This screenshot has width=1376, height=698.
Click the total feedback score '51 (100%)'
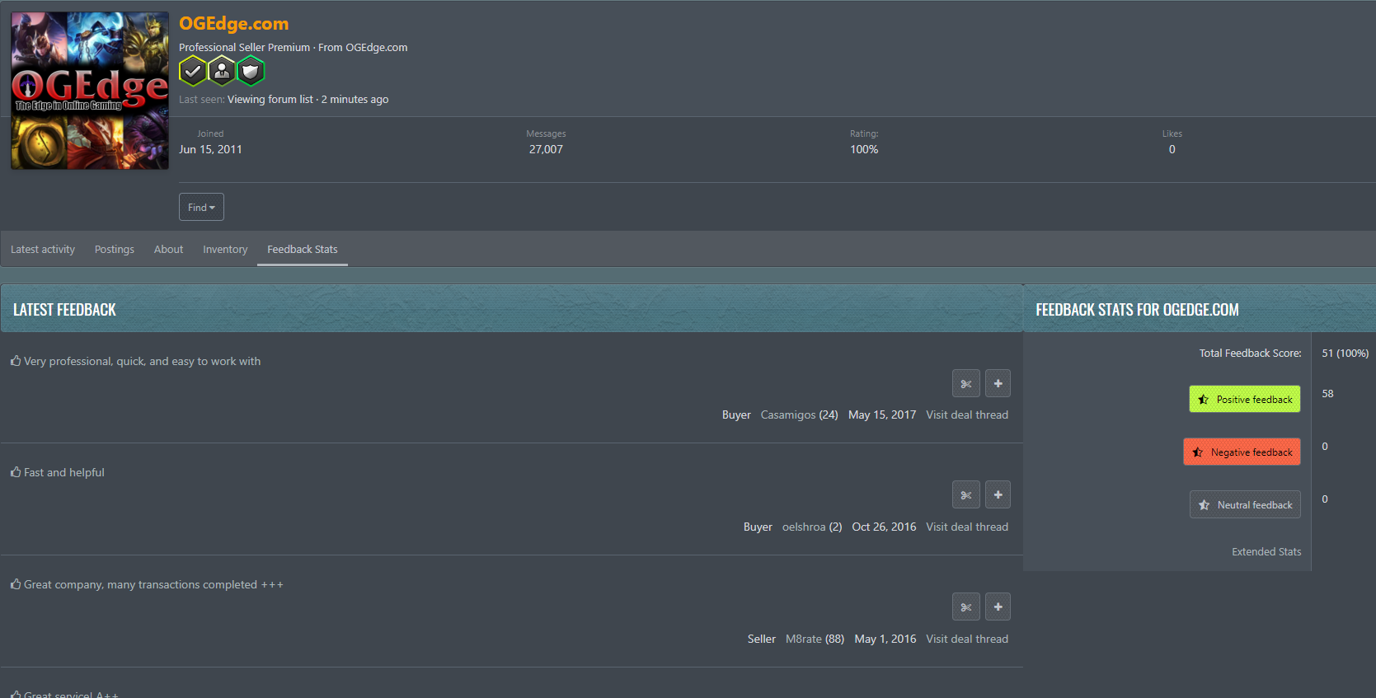pos(1345,353)
